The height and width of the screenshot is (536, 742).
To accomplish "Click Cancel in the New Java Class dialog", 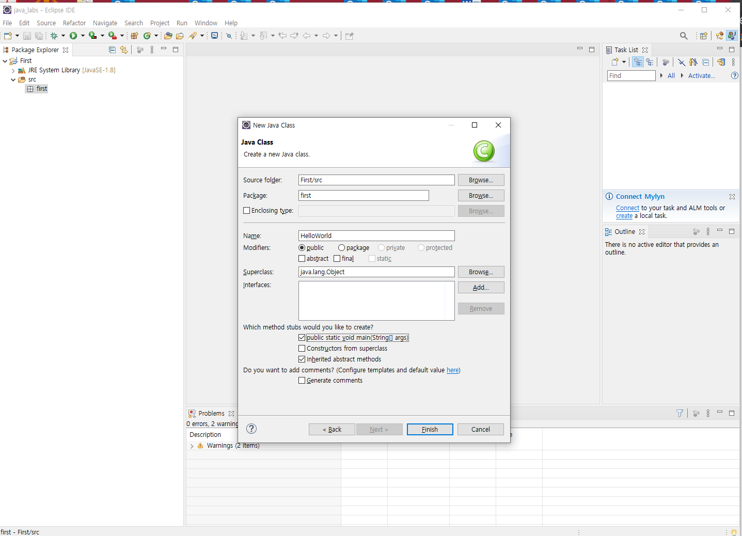I will (480, 429).
